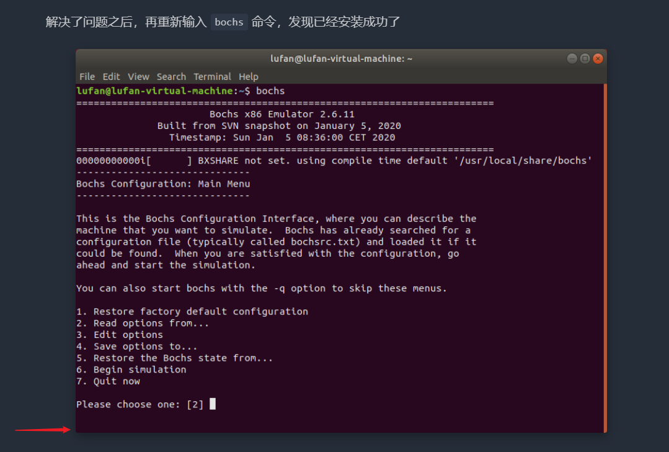Close the terminal with orange X button
This screenshot has width=669, height=452.
pos(598,58)
